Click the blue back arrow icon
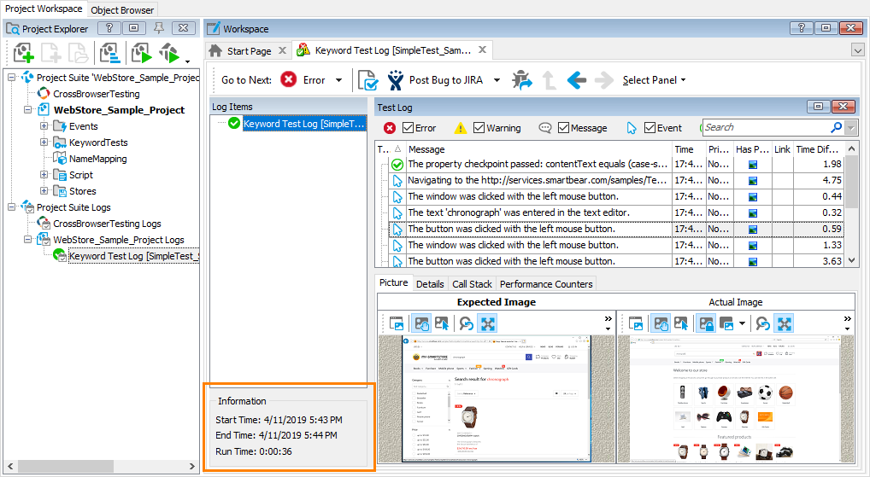The image size is (870, 477). click(577, 80)
